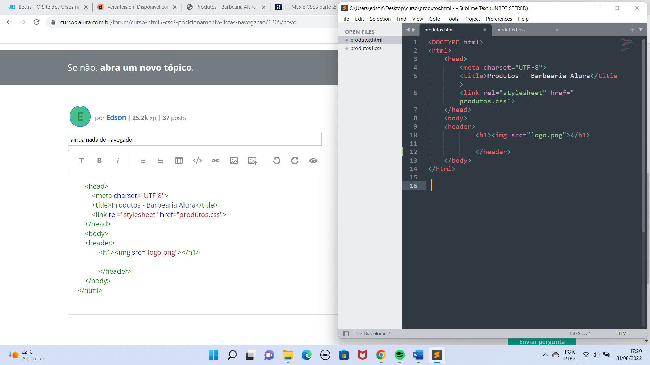Image resolution: width=650 pixels, height=365 pixels.
Task: Open Edson's profile link
Action: pos(116,118)
